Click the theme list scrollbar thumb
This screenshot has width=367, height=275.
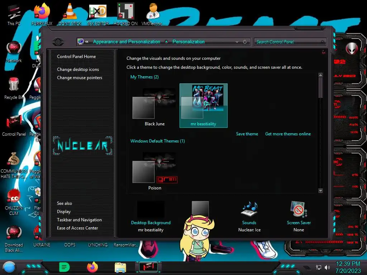(x=320, y=88)
